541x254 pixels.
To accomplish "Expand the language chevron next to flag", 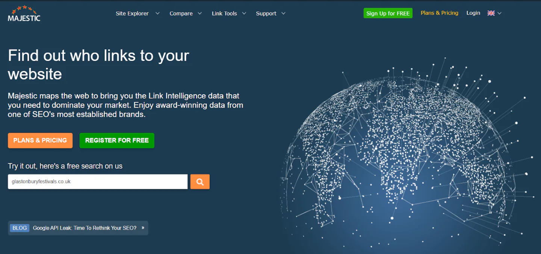I will coord(499,13).
